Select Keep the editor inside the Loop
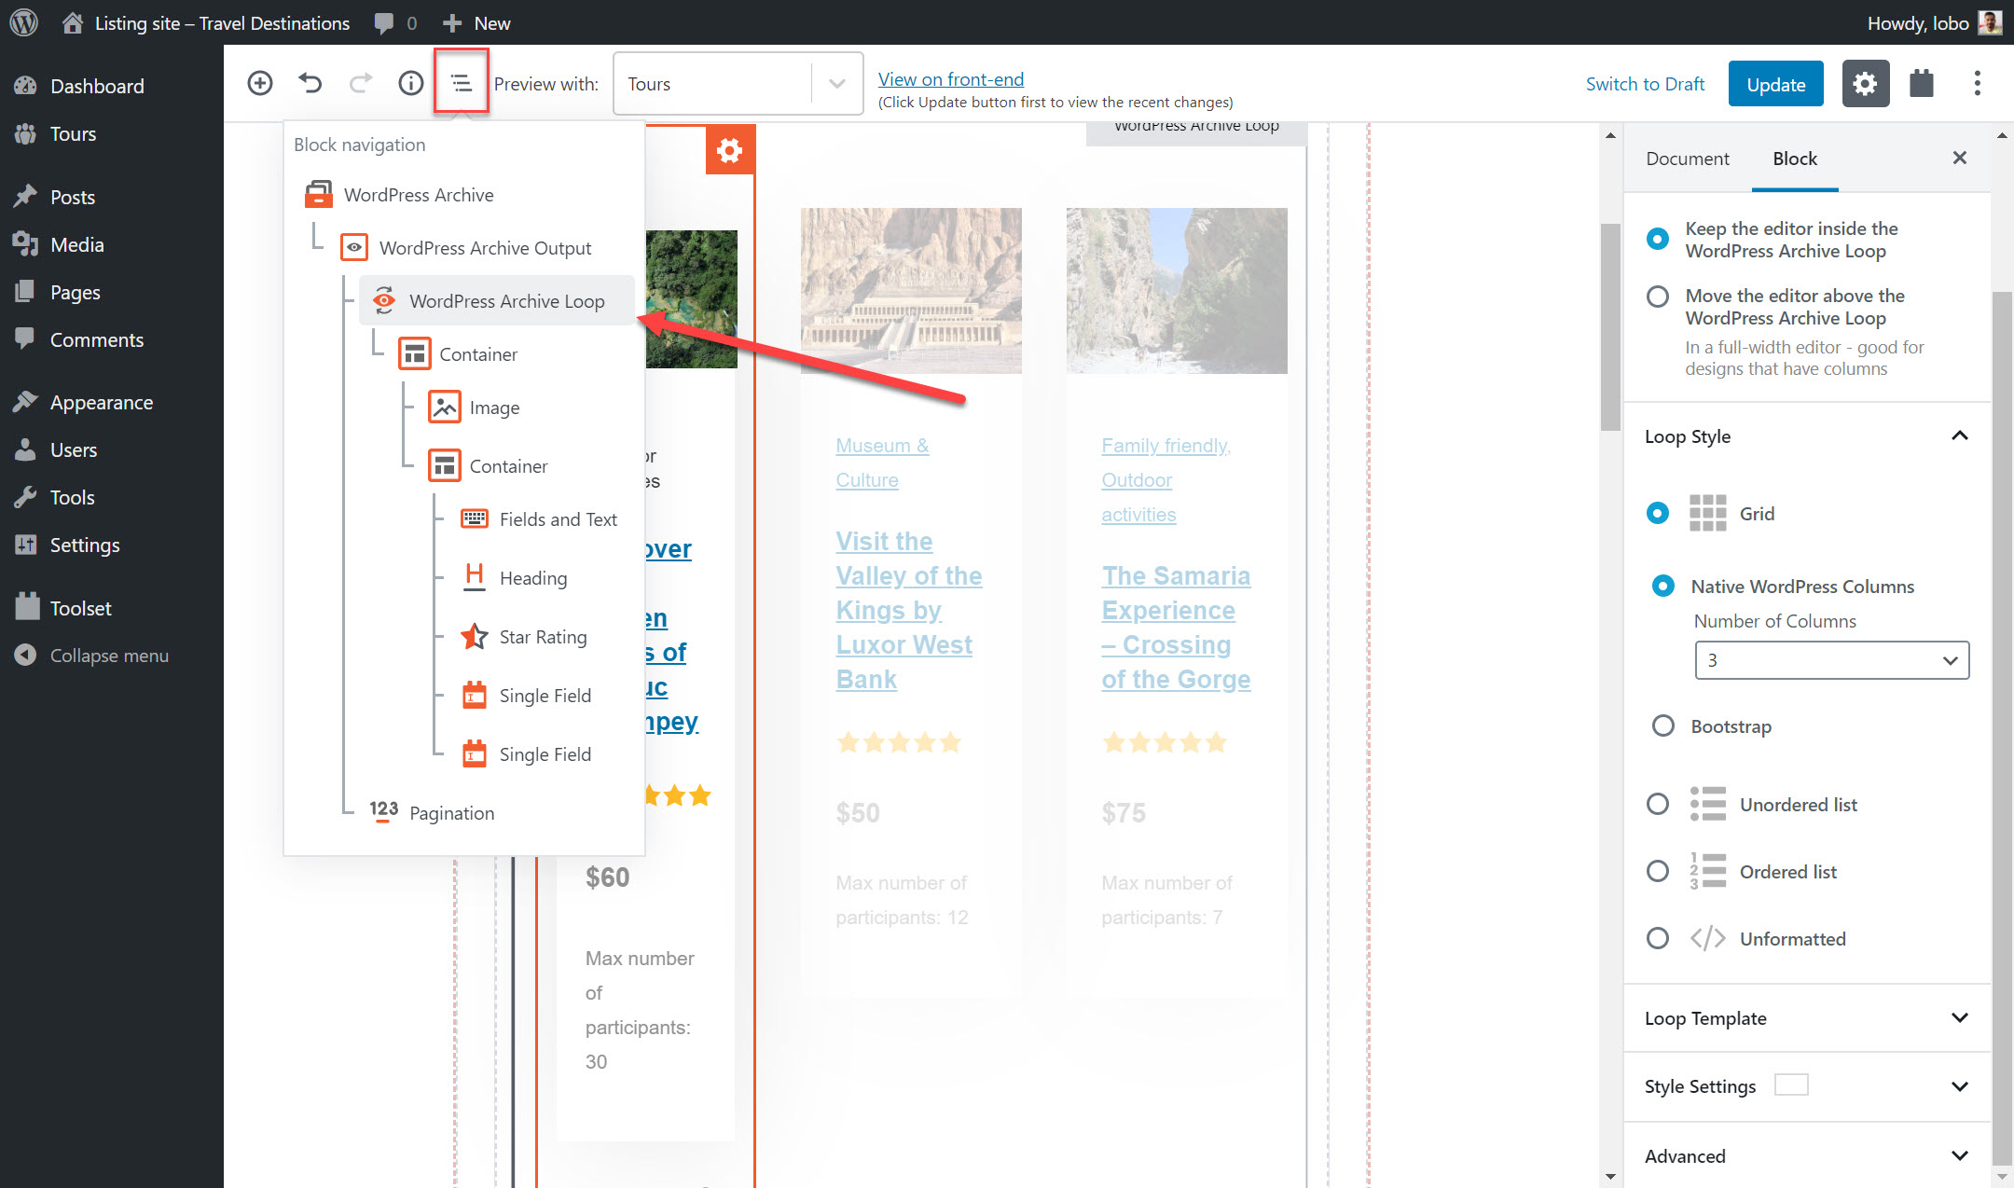The width and height of the screenshot is (2014, 1188). pyautogui.click(x=1657, y=239)
